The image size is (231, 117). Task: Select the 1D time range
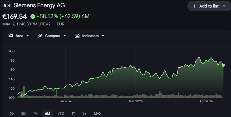(12, 114)
